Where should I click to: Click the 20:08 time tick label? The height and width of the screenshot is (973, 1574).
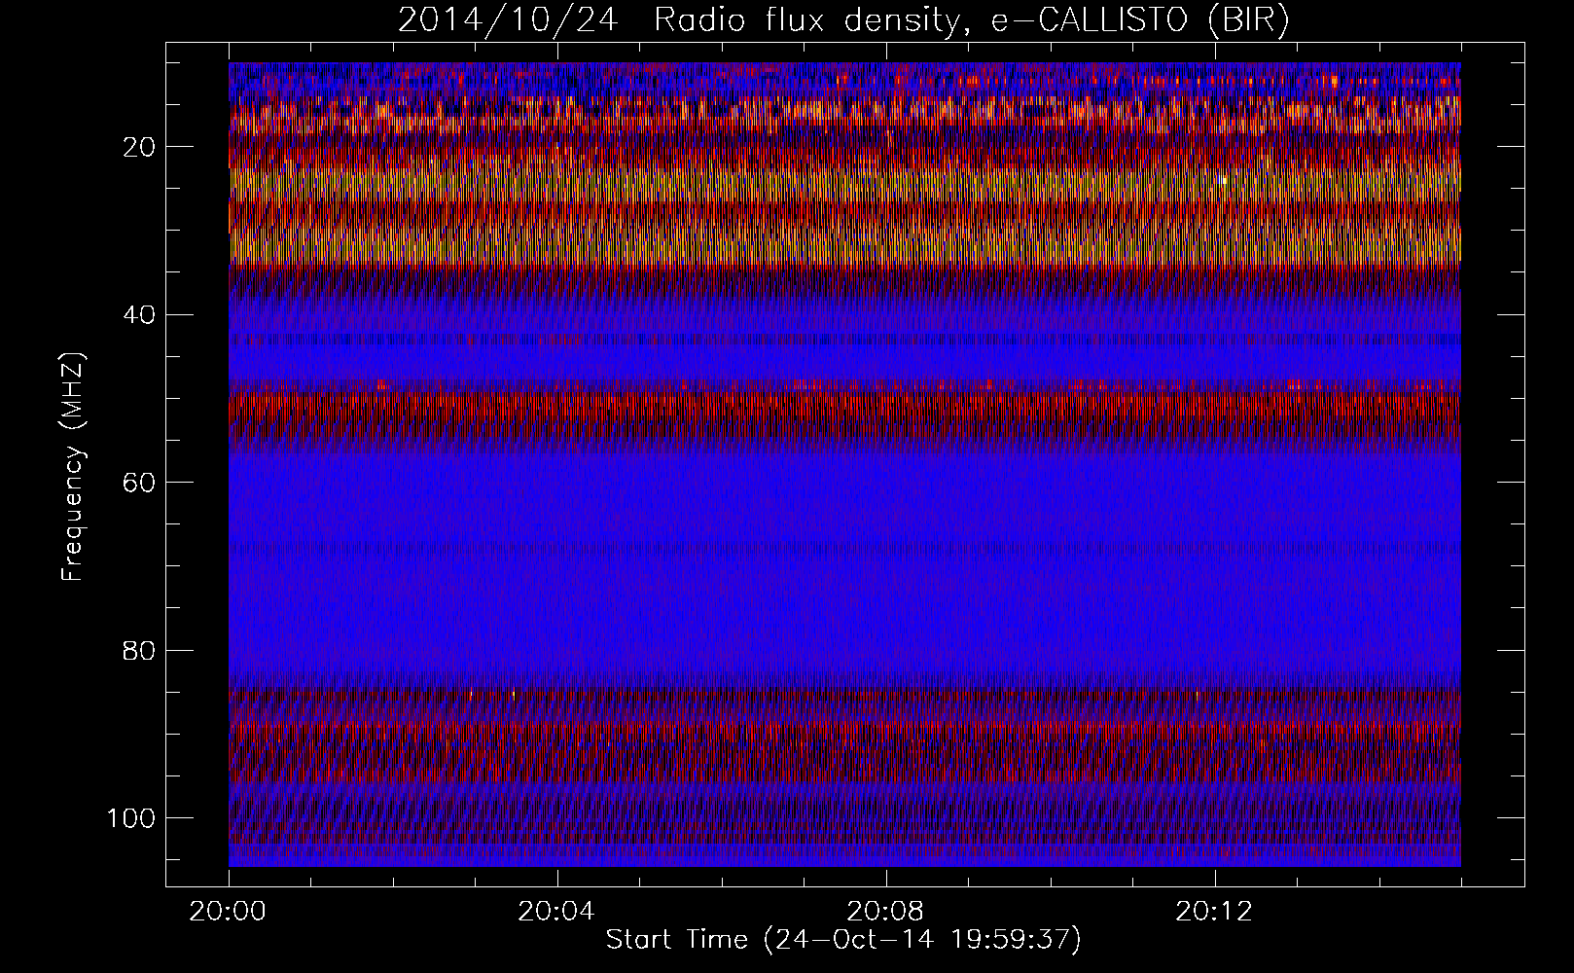coord(886,912)
